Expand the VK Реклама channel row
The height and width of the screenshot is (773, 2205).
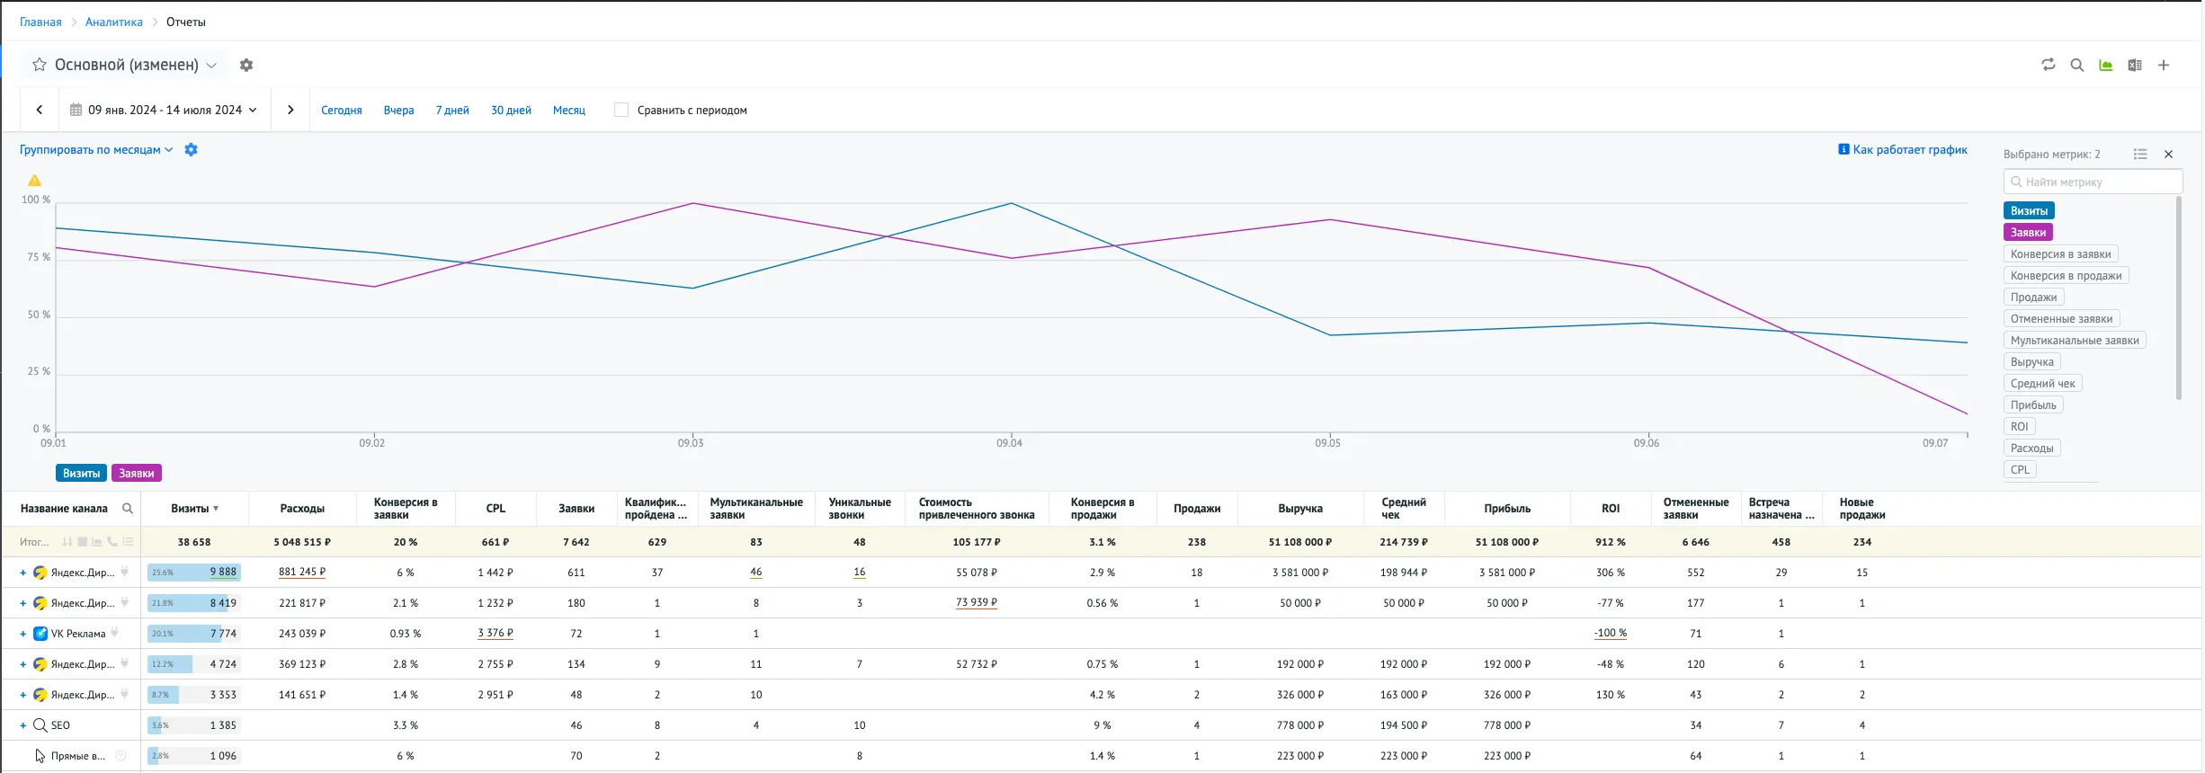pyautogui.click(x=22, y=634)
